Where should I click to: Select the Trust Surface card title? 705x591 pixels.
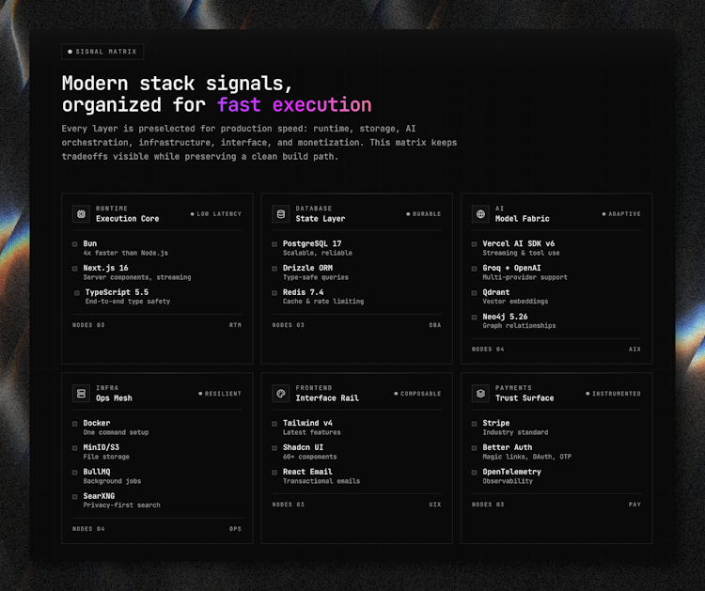tap(525, 398)
